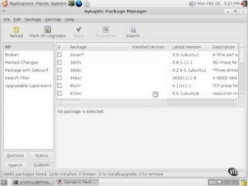Click version 0.8.1-11.1 cell

(182, 63)
